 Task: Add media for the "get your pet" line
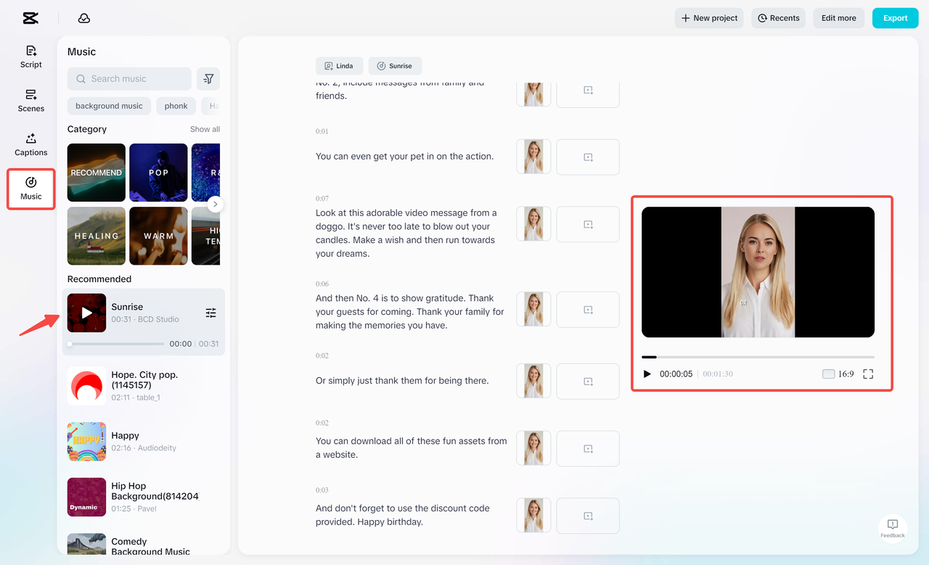[588, 157]
